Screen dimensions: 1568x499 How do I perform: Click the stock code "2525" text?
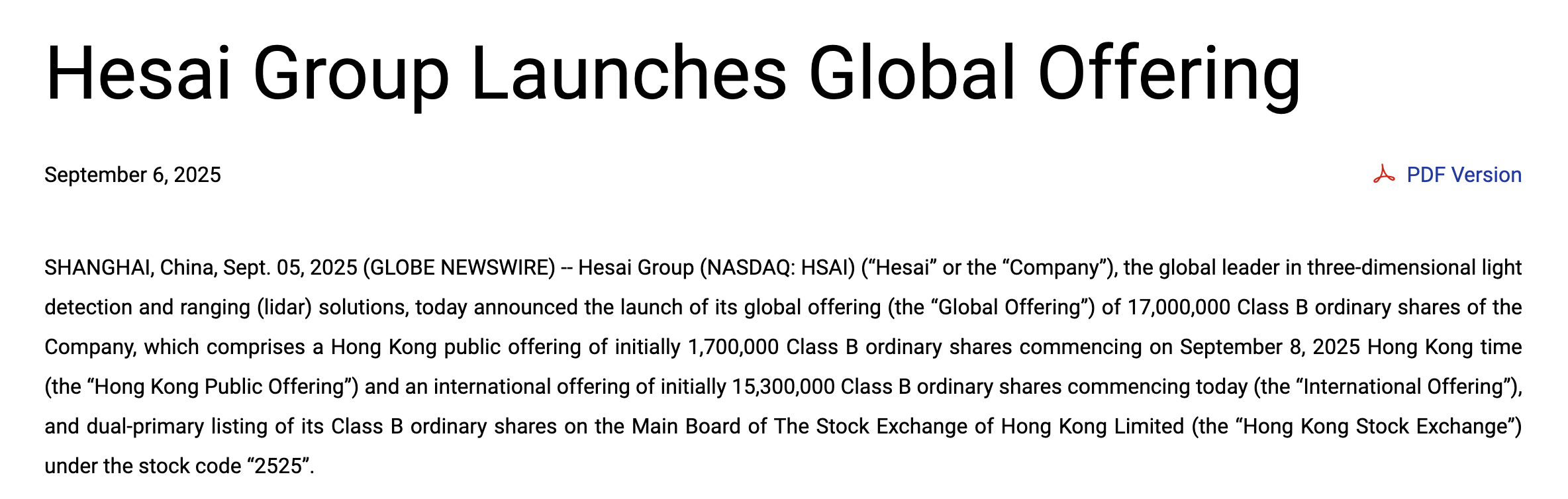[279, 466]
